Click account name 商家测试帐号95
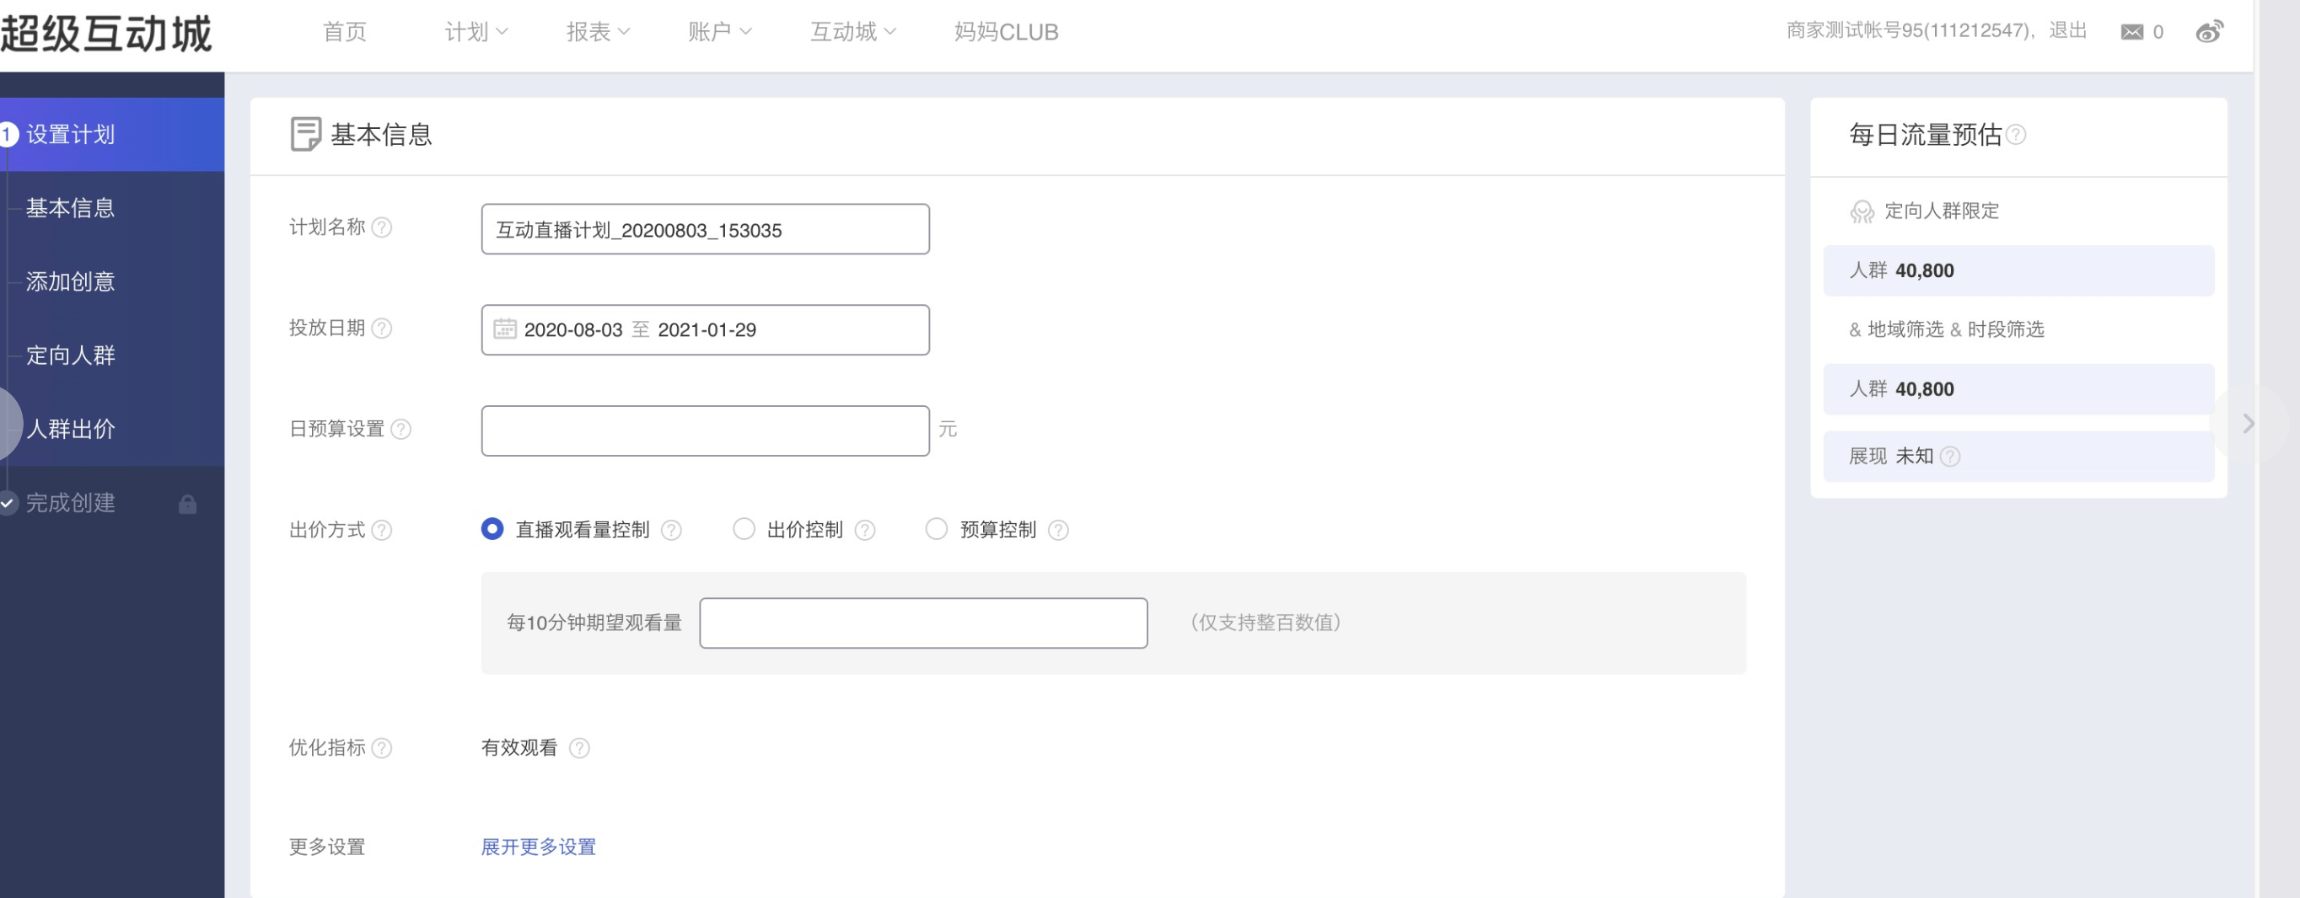 1909,31
